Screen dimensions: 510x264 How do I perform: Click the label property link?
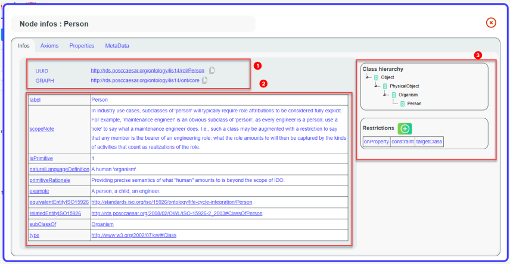(x=35, y=100)
